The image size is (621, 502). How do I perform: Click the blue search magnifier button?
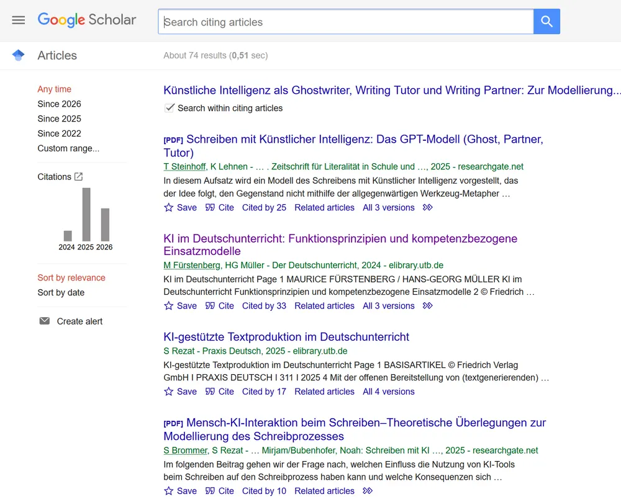546,21
